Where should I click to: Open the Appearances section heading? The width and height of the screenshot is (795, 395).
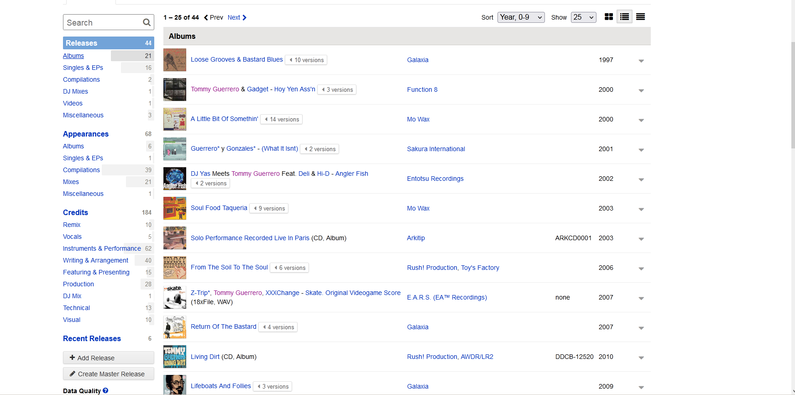(86, 134)
